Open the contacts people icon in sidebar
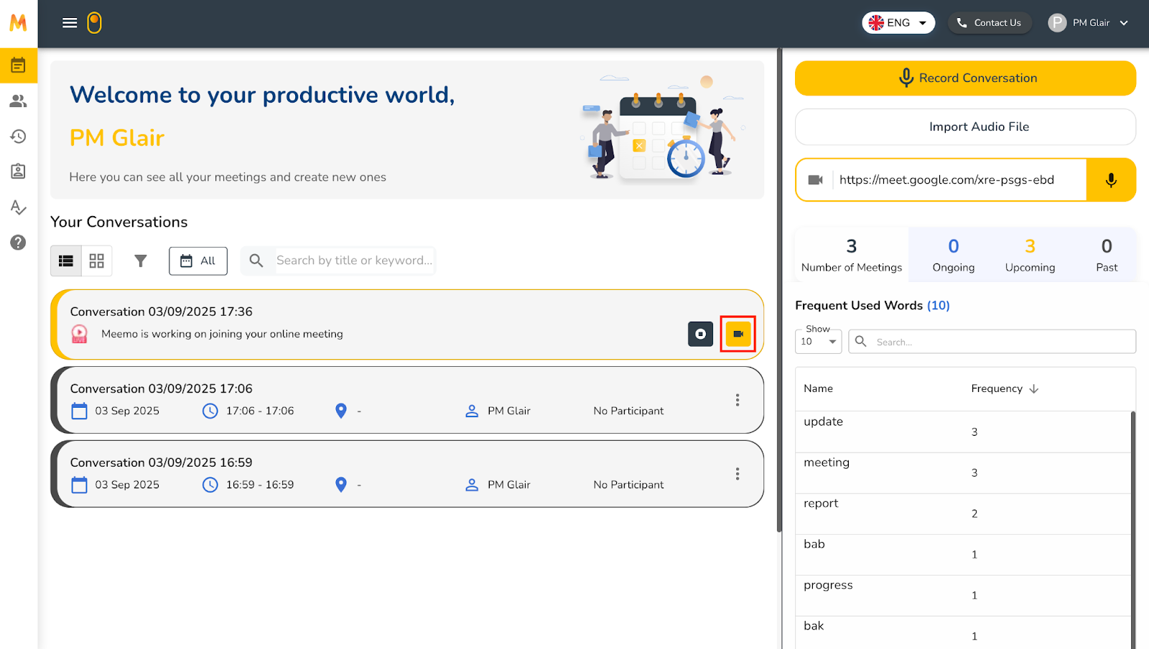The height and width of the screenshot is (649, 1149). [18, 101]
